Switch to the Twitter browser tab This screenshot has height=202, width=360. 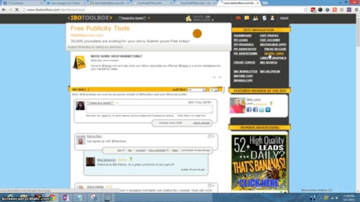(x=66, y=3)
